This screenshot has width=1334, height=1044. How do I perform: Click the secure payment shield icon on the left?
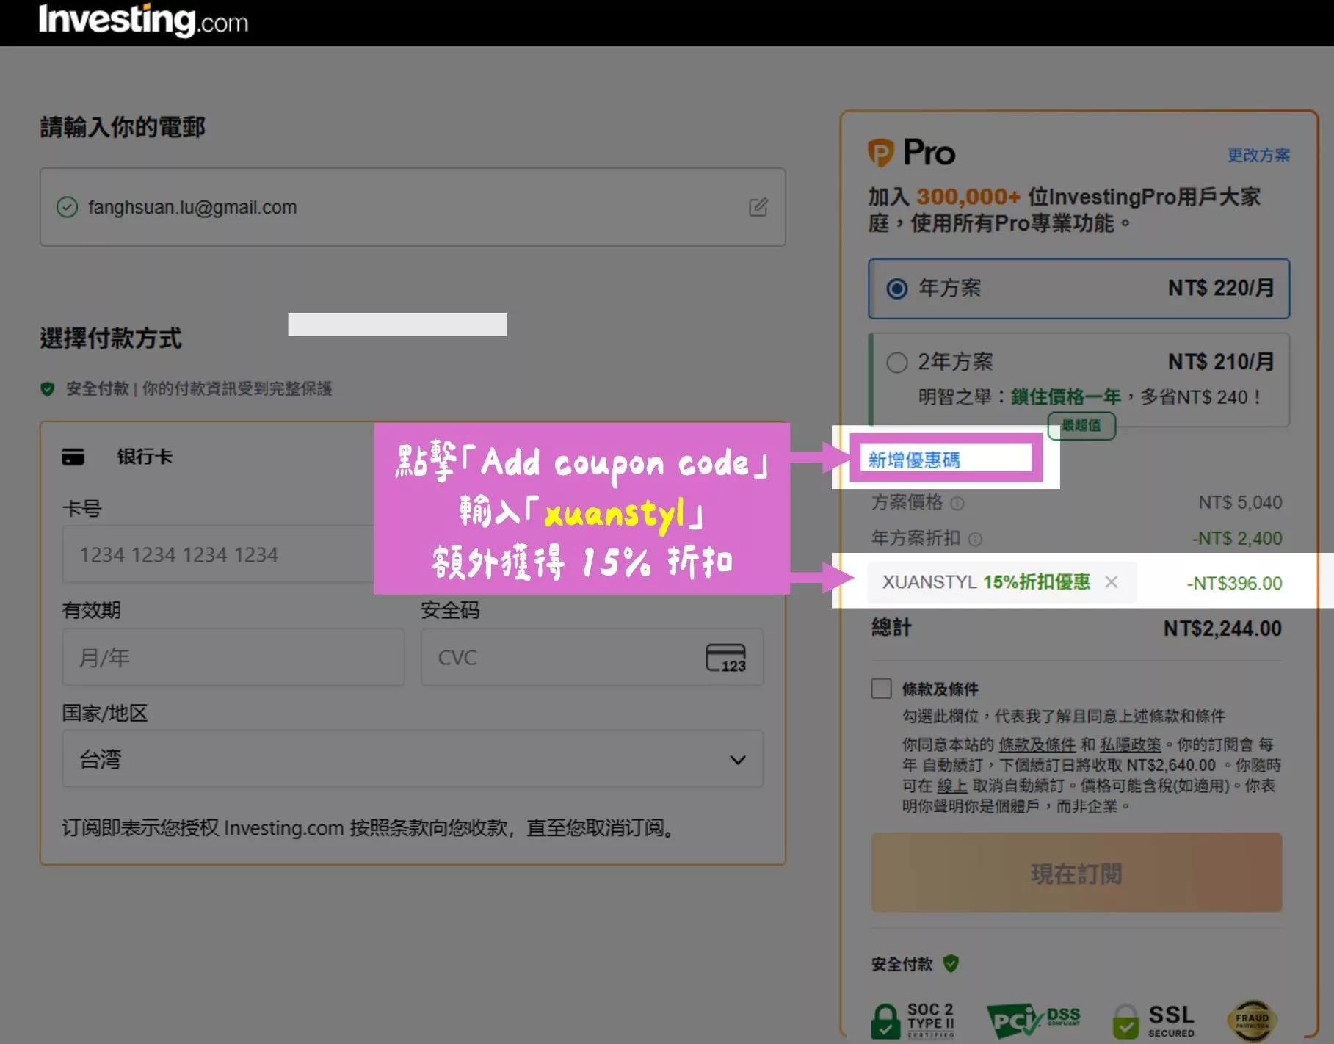coord(48,389)
